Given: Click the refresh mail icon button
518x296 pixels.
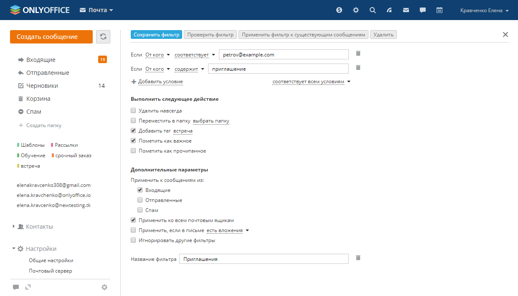Looking at the screenshot, I should (103, 37).
